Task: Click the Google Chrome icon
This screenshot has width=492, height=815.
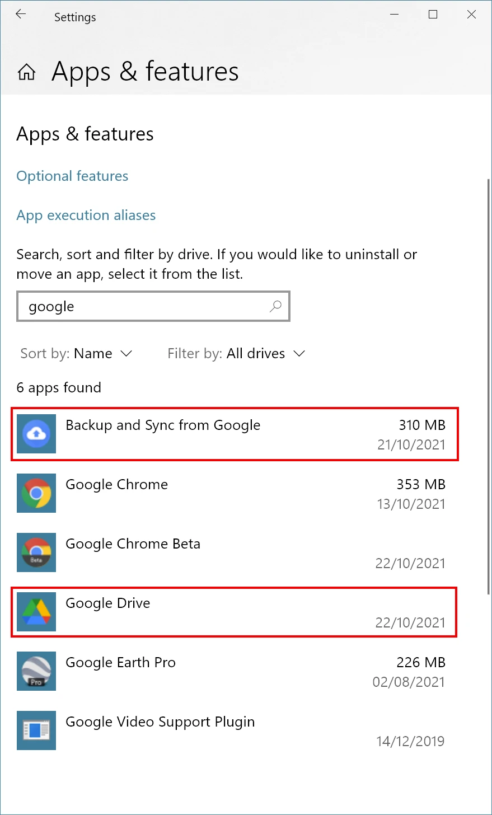Action: point(36,493)
